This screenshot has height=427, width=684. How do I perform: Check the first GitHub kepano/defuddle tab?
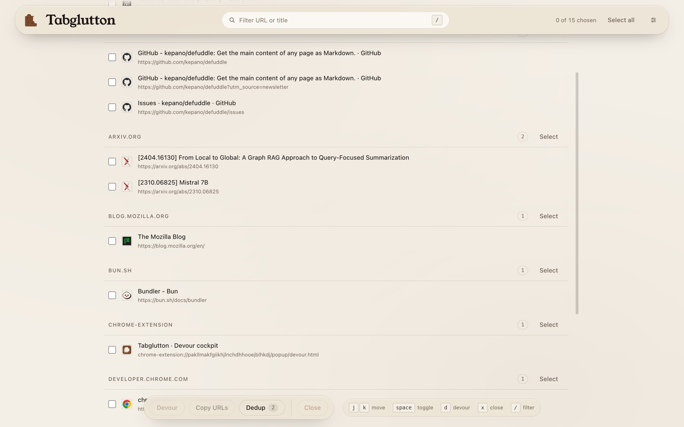point(112,57)
